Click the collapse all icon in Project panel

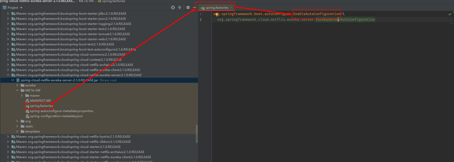tap(180, 7)
